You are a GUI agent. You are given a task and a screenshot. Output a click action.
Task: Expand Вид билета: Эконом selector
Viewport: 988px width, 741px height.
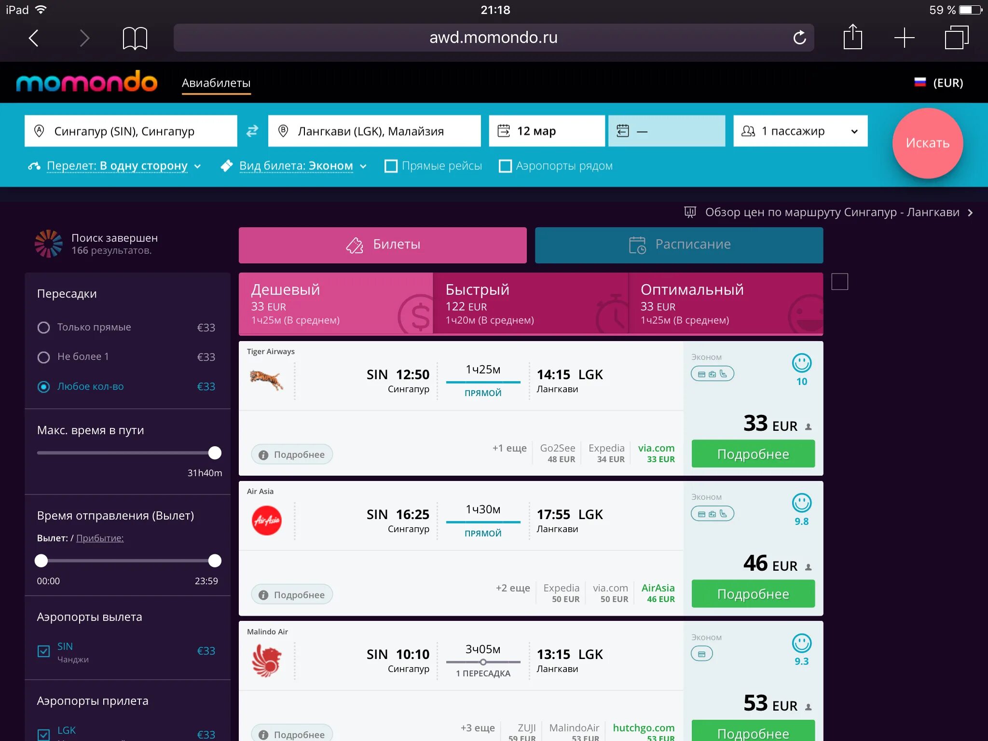click(296, 166)
